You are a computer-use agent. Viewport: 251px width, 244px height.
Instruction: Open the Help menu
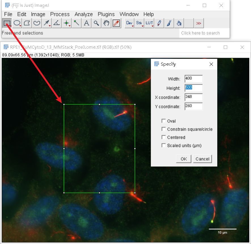(x=149, y=14)
